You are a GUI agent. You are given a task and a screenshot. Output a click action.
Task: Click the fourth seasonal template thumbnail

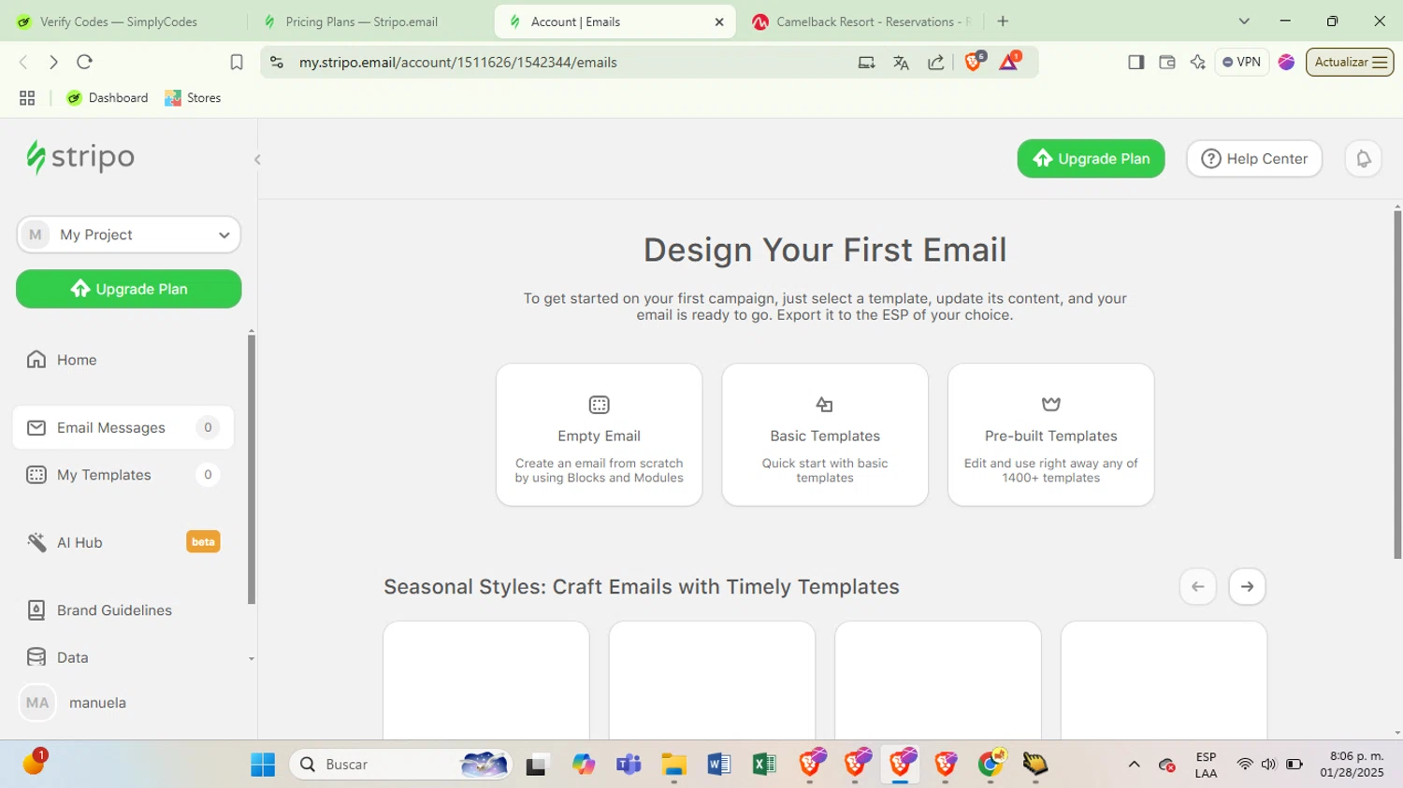[1164, 681]
